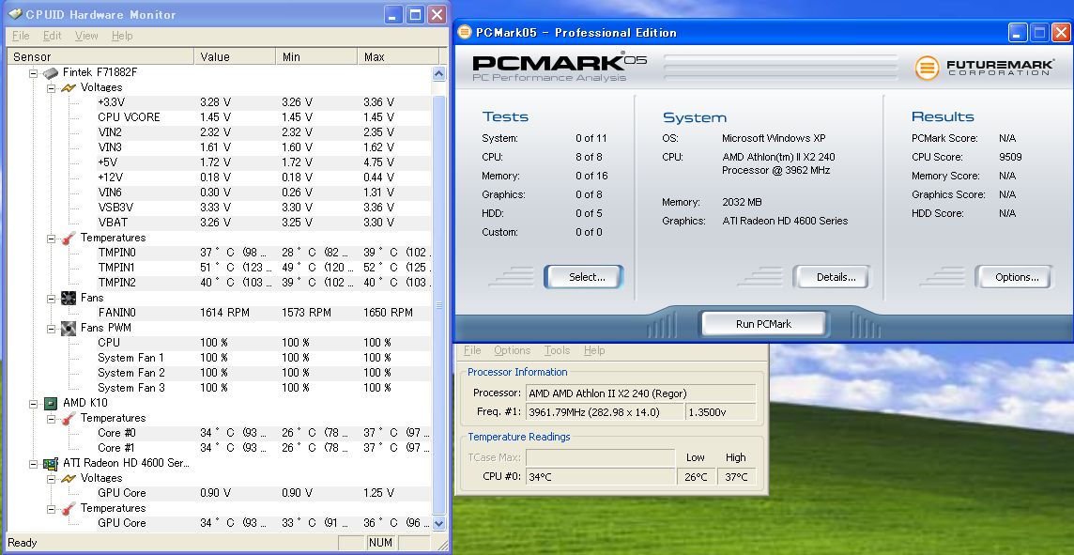This screenshot has width=1074, height=555.
Task: Click the Freq. #1 value field
Action: coord(605,412)
